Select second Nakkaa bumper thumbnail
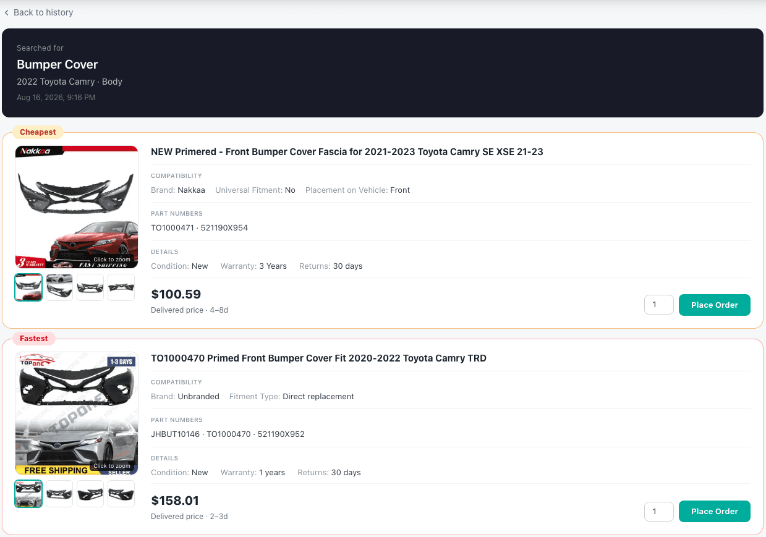The height and width of the screenshot is (537, 766). point(59,287)
